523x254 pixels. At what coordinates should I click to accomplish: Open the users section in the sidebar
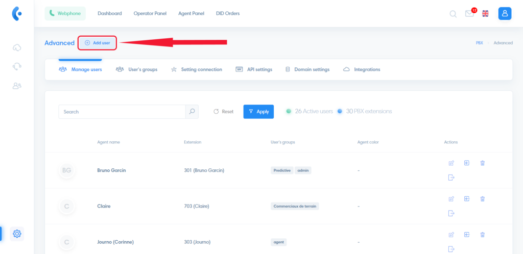[x=17, y=86]
